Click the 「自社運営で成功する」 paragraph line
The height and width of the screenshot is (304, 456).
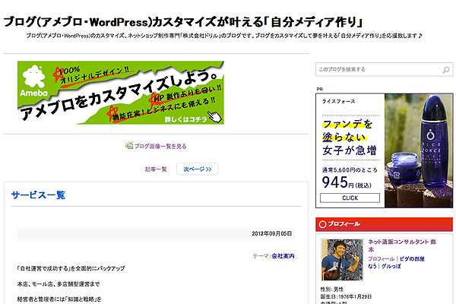coord(71,268)
